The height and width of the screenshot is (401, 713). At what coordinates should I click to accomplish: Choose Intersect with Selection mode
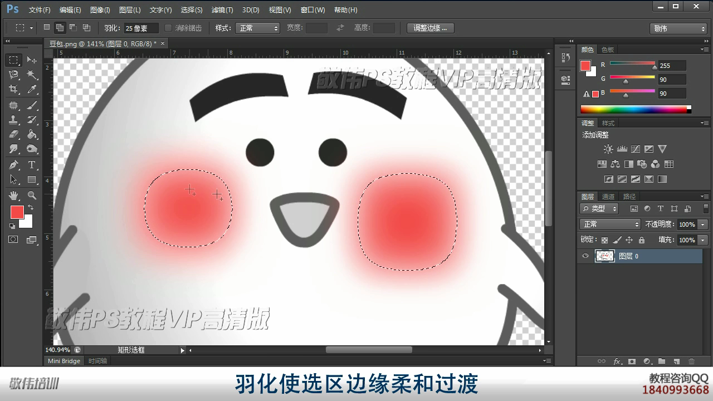point(86,27)
